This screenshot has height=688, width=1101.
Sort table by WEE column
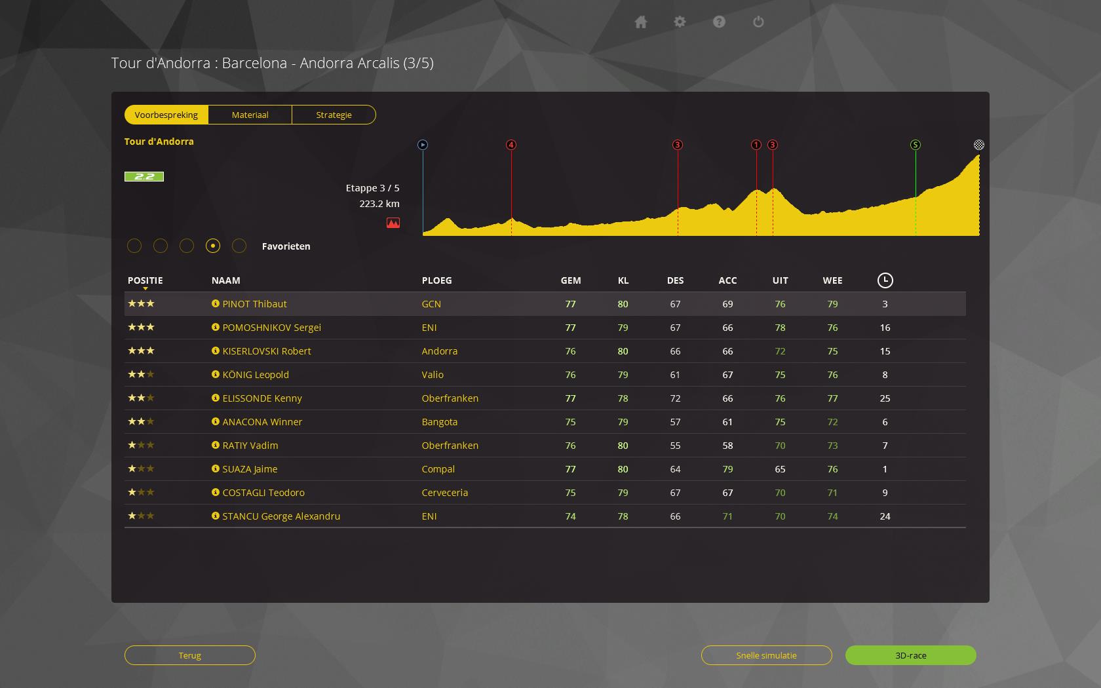(832, 280)
